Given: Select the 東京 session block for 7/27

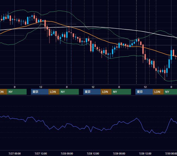Looking at the screenshot, I should [40, 92].
